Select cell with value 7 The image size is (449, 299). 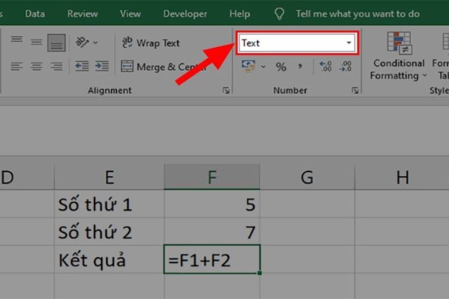pos(212,231)
